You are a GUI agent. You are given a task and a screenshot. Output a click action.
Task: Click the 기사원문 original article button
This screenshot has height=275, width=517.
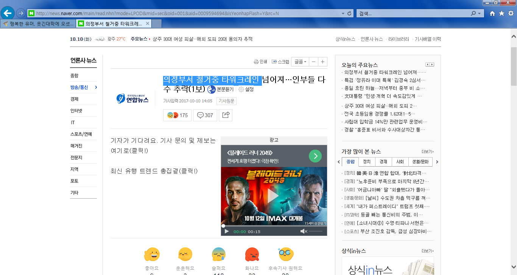[226, 101]
